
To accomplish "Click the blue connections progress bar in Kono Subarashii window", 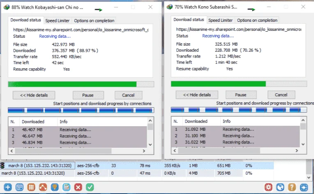I will click(x=239, y=110).
